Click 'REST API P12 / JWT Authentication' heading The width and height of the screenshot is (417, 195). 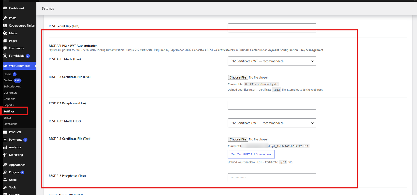(73, 46)
